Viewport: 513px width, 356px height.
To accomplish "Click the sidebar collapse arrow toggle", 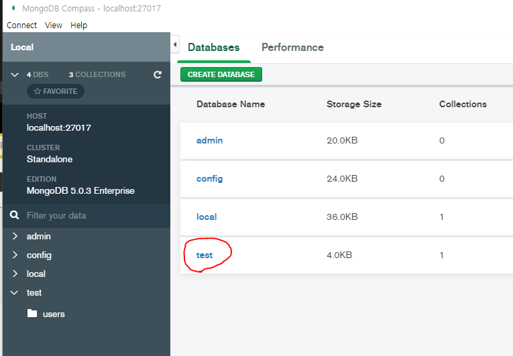I will [x=175, y=44].
